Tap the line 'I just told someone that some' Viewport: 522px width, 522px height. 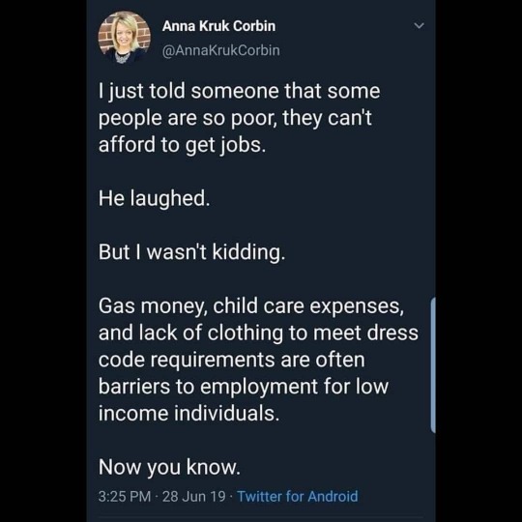[x=239, y=91]
